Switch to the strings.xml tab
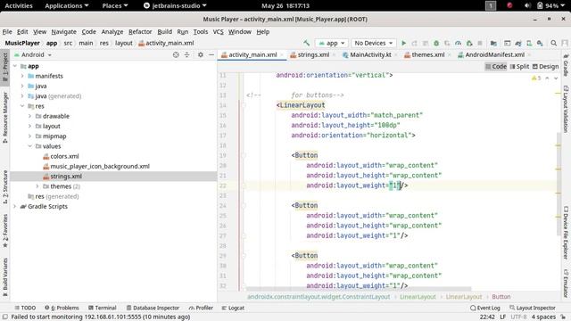Screen dimensions: 571x321 (313, 54)
